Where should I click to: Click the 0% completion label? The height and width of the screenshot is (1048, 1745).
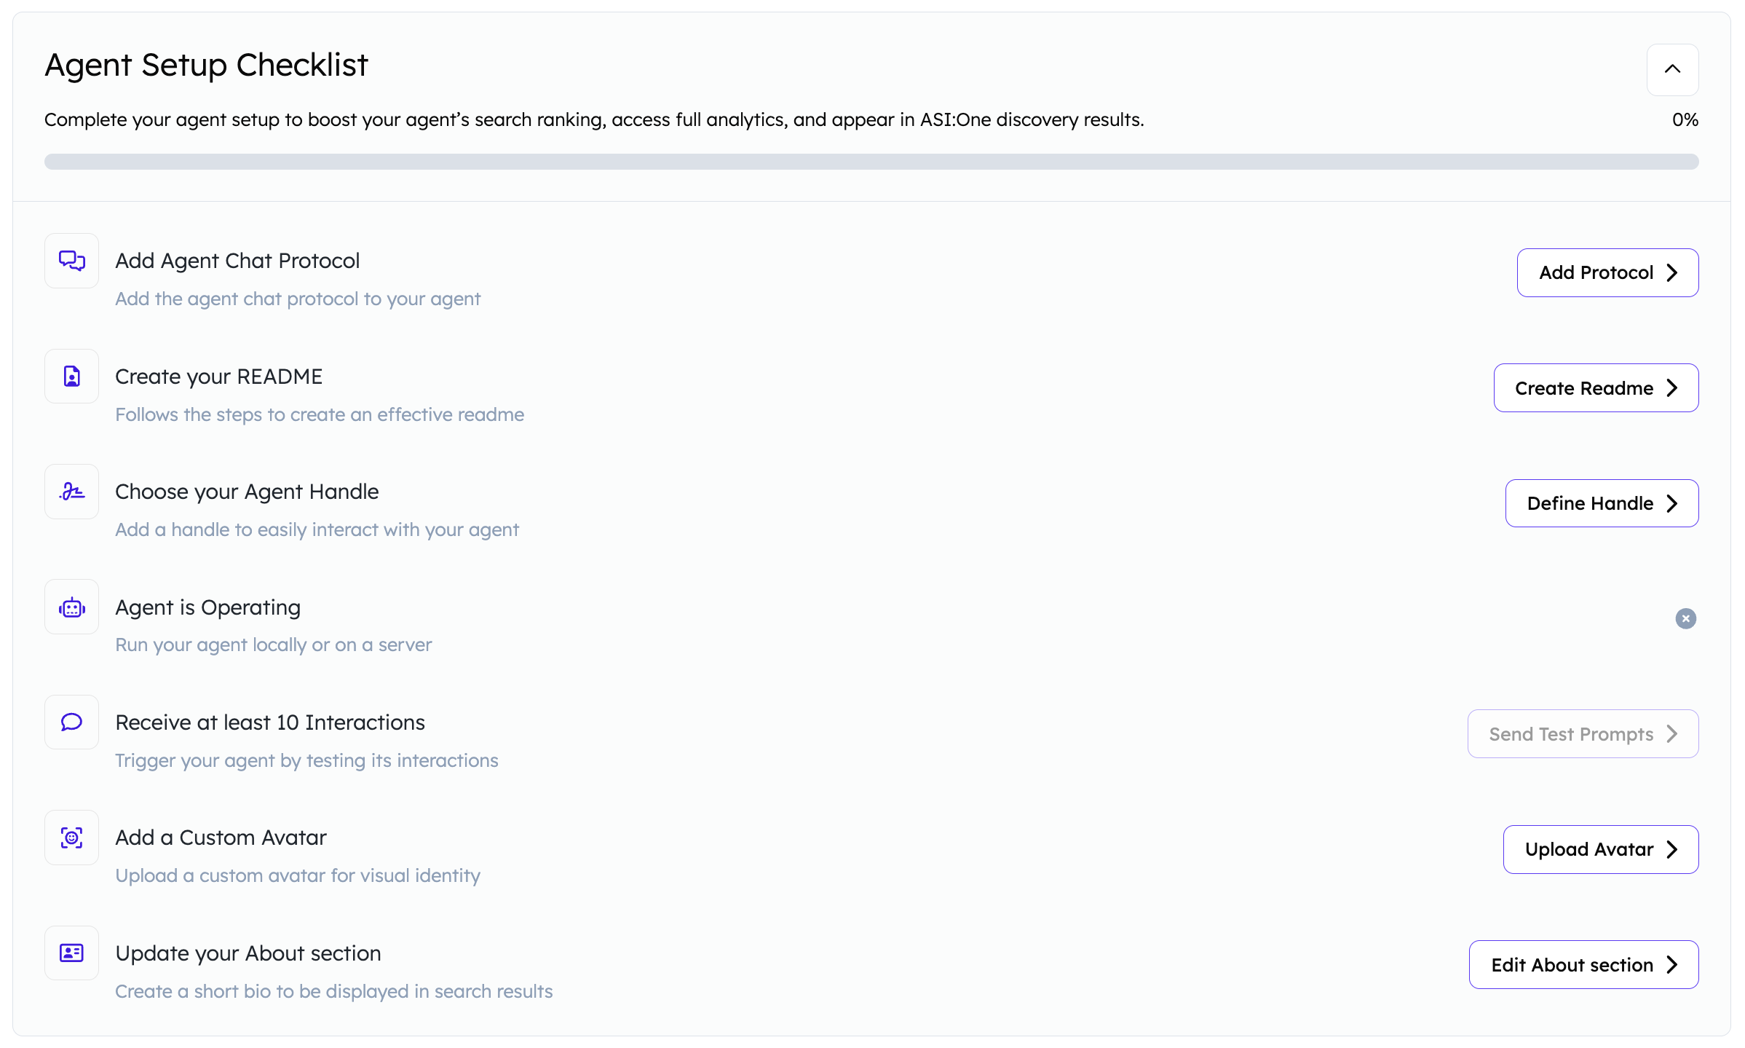1685,119
